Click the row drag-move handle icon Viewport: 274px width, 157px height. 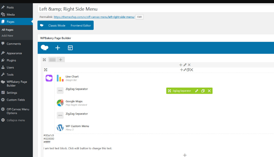point(44,60)
